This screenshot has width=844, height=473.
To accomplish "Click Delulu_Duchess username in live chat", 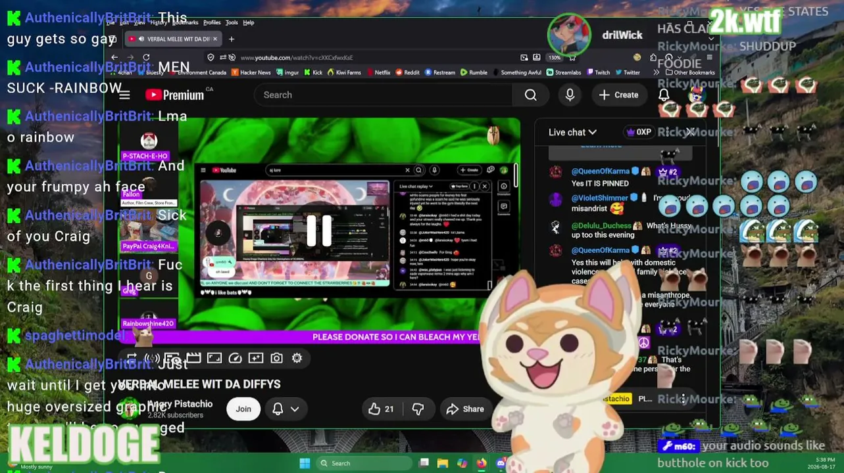I will pyautogui.click(x=601, y=226).
